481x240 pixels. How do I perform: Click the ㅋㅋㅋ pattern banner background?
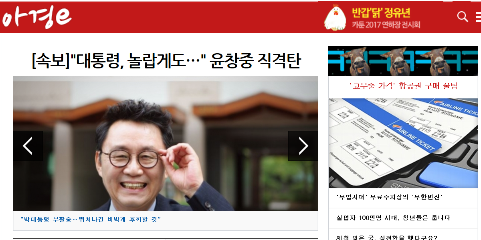click(403, 61)
